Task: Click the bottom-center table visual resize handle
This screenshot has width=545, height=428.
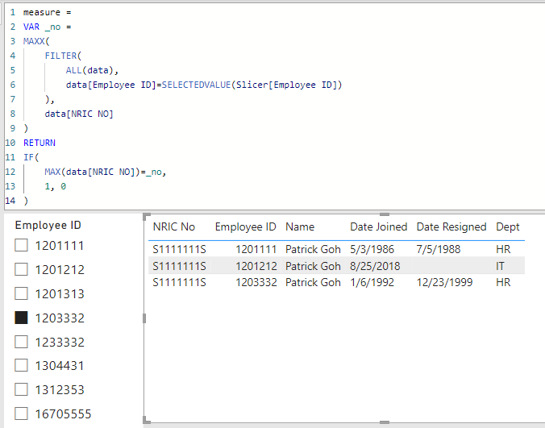Action: pyautogui.click(x=385, y=422)
